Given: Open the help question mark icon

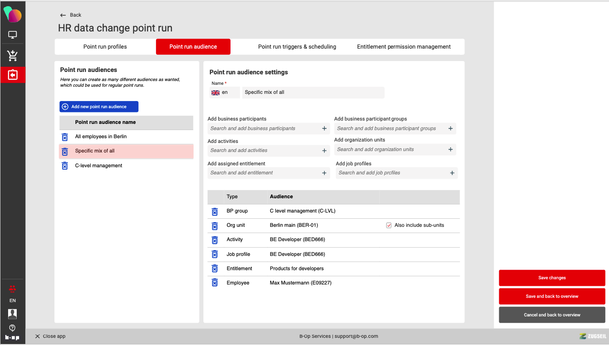Looking at the screenshot, I should (12, 328).
